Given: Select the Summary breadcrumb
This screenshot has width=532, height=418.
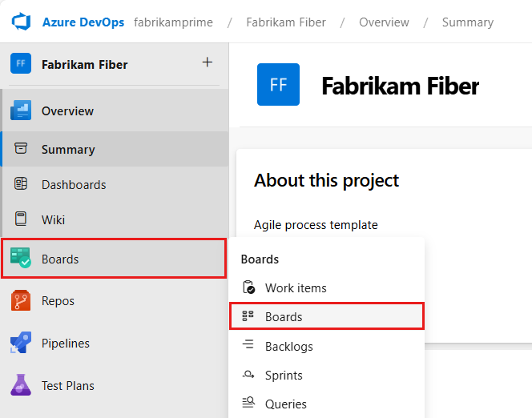Looking at the screenshot, I should point(468,22).
